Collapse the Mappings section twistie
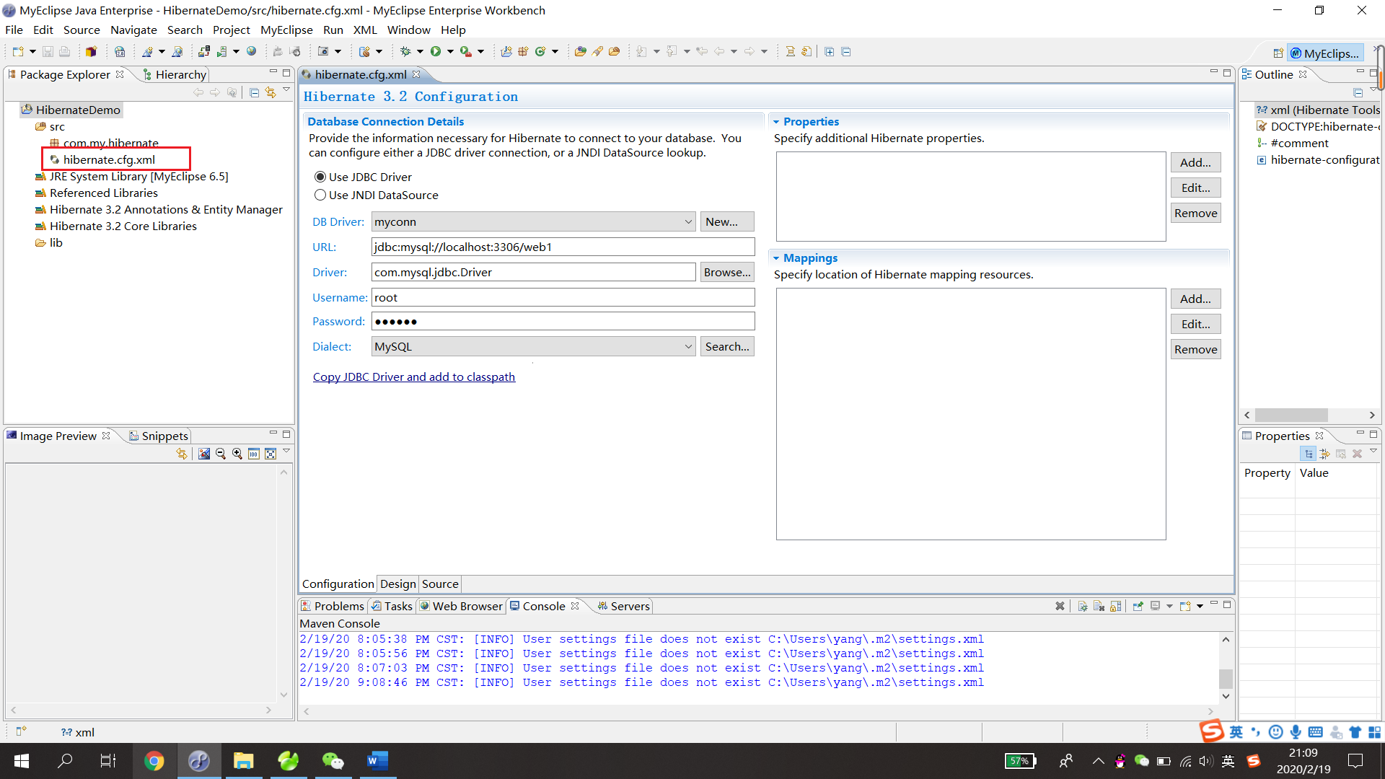This screenshot has width=1385, height=779. [776, 258]
